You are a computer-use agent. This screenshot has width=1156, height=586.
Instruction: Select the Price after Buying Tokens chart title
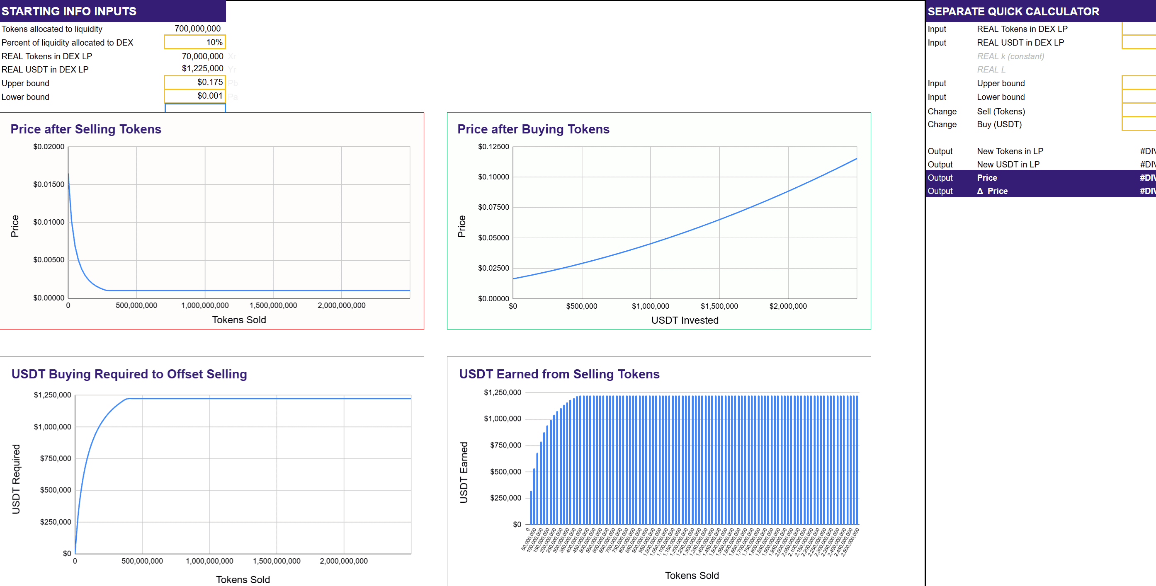[533, 129]
